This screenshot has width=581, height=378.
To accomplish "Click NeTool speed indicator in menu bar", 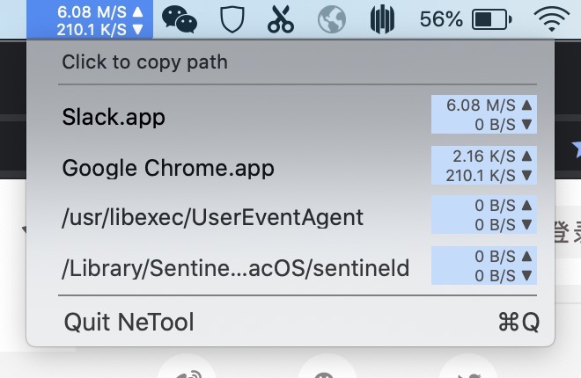I will [x=90, y=19].
